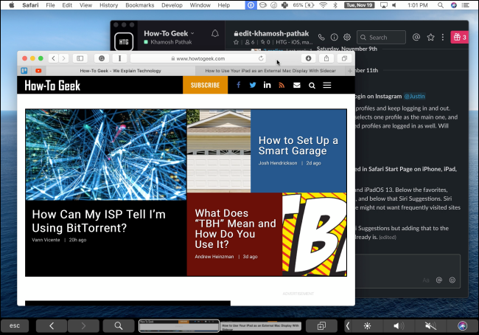Open emoji picker in Slack message box
The image size is (479, 335).
click(x=452, y=280)
